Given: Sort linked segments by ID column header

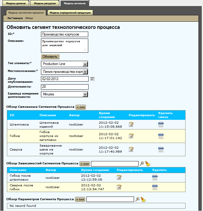Looking at the screenshot, I should (x=12, y=115).
